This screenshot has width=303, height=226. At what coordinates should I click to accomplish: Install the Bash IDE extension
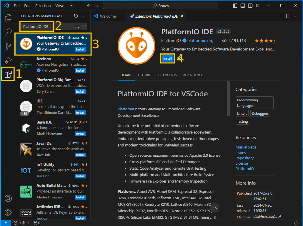click(x=80, y=134)
